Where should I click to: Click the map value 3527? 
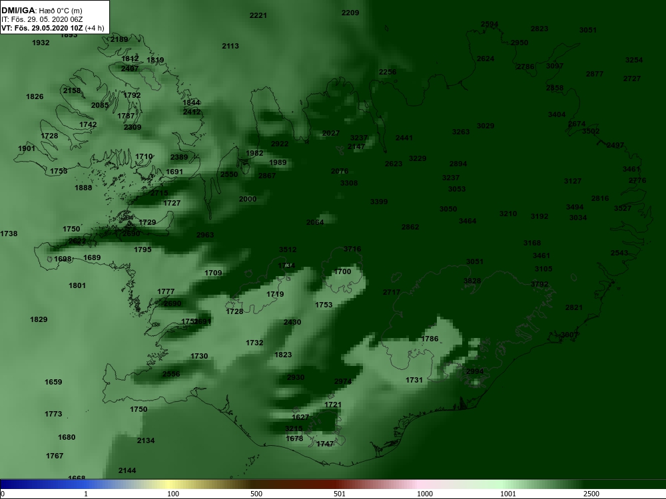tap(623, 208)
